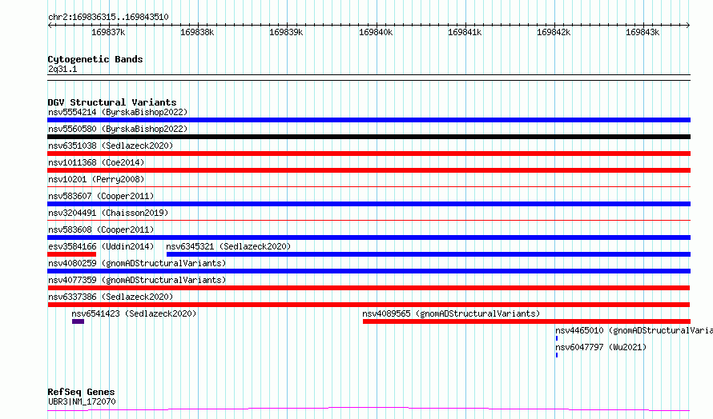713x419 pixels.
Task: Click the nsv5554214 (ByrskaBishop2022) label
Action: pyautogui.click(x=118, y=112)
